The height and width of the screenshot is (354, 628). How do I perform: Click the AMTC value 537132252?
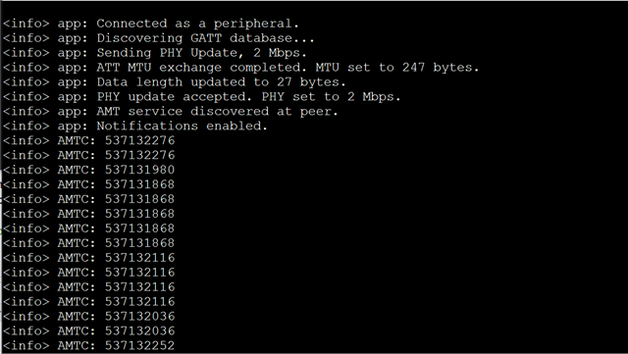(139, 345)
